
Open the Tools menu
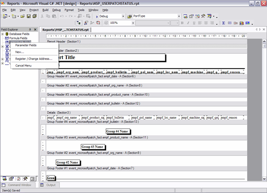click(81, 10)
